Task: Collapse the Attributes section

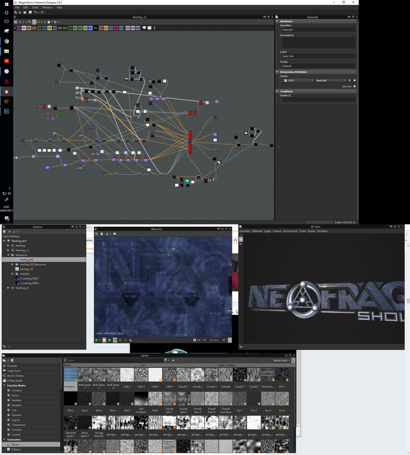Action: pyautogui.click(x=277, y=21)
